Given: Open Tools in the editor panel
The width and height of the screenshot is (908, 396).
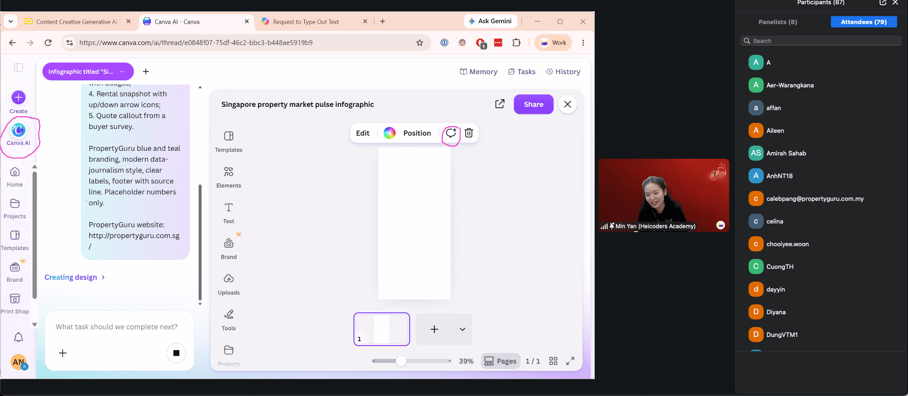Looking at the screenshot, I should click(229, 320).
